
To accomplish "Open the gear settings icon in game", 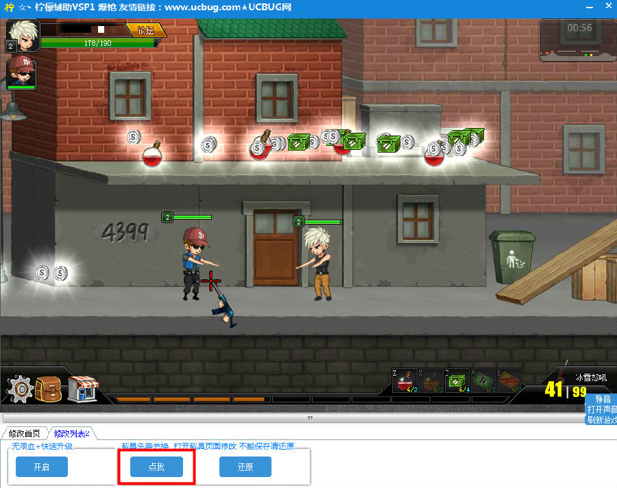I will coord(20,389).
